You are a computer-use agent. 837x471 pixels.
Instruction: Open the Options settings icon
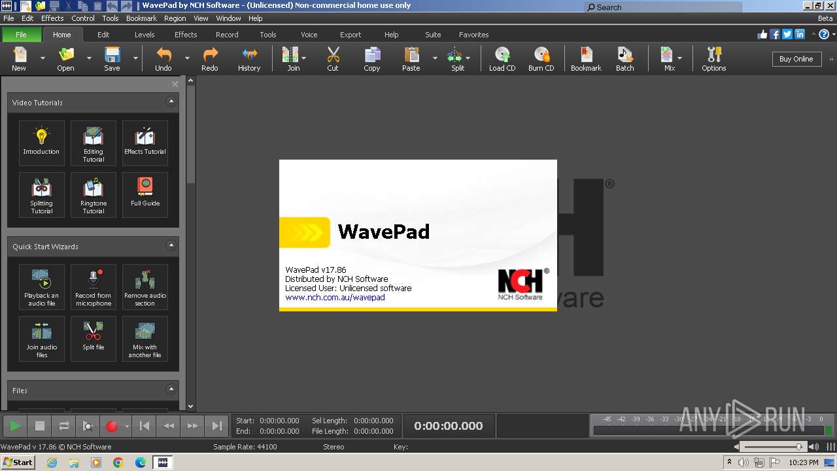pyautogui.click(x=714, y=58)
